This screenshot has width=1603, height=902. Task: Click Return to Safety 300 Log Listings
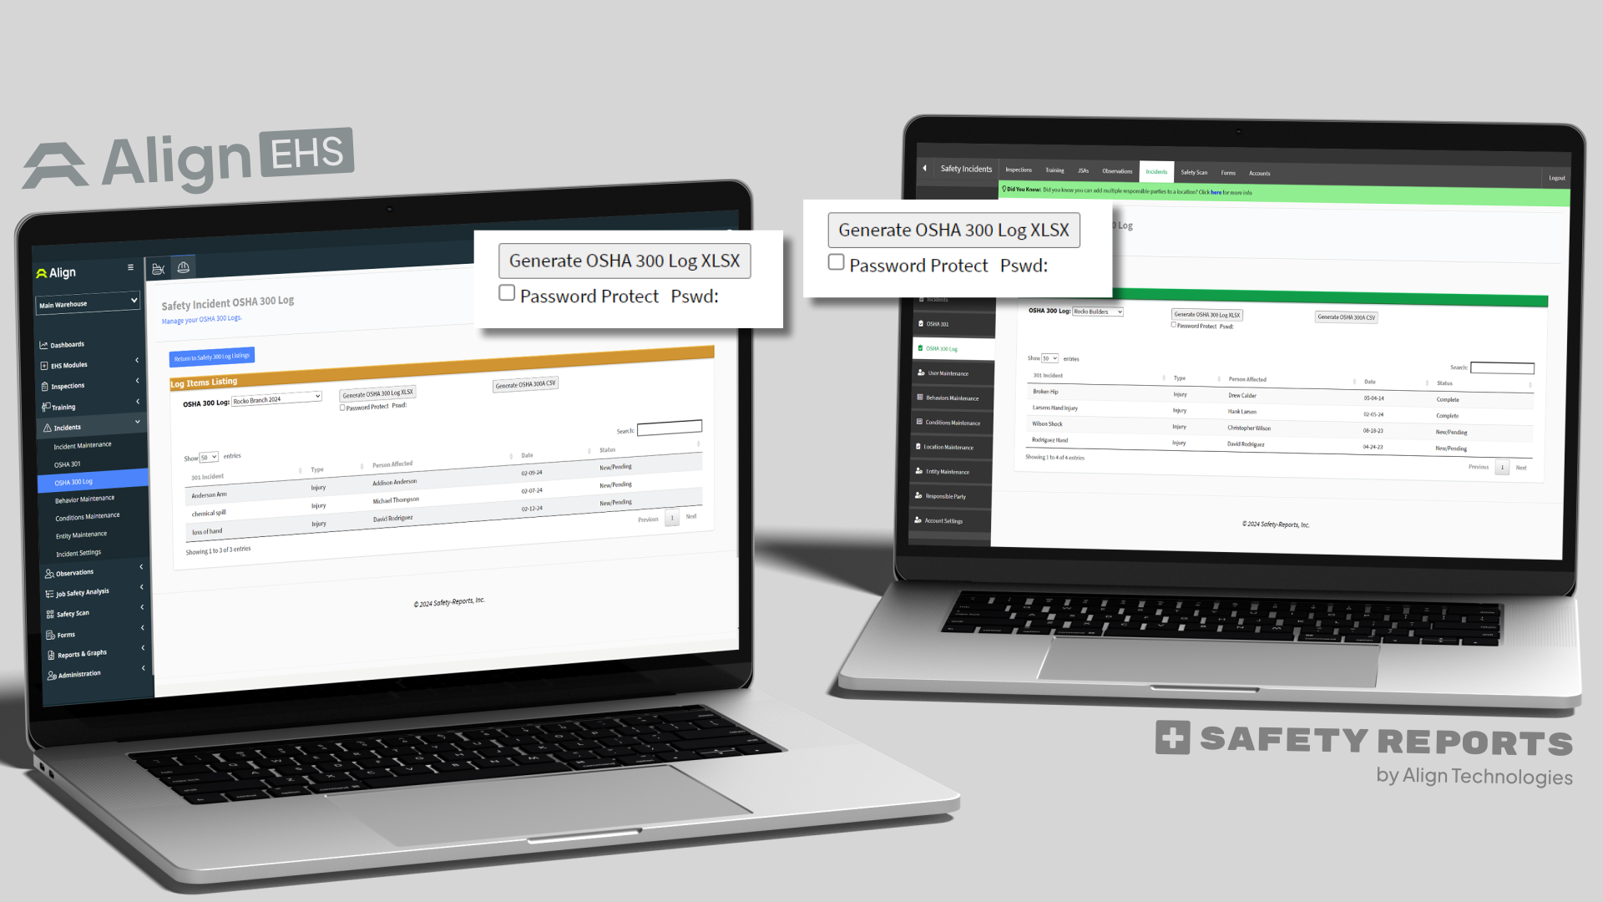coord(211,356)
